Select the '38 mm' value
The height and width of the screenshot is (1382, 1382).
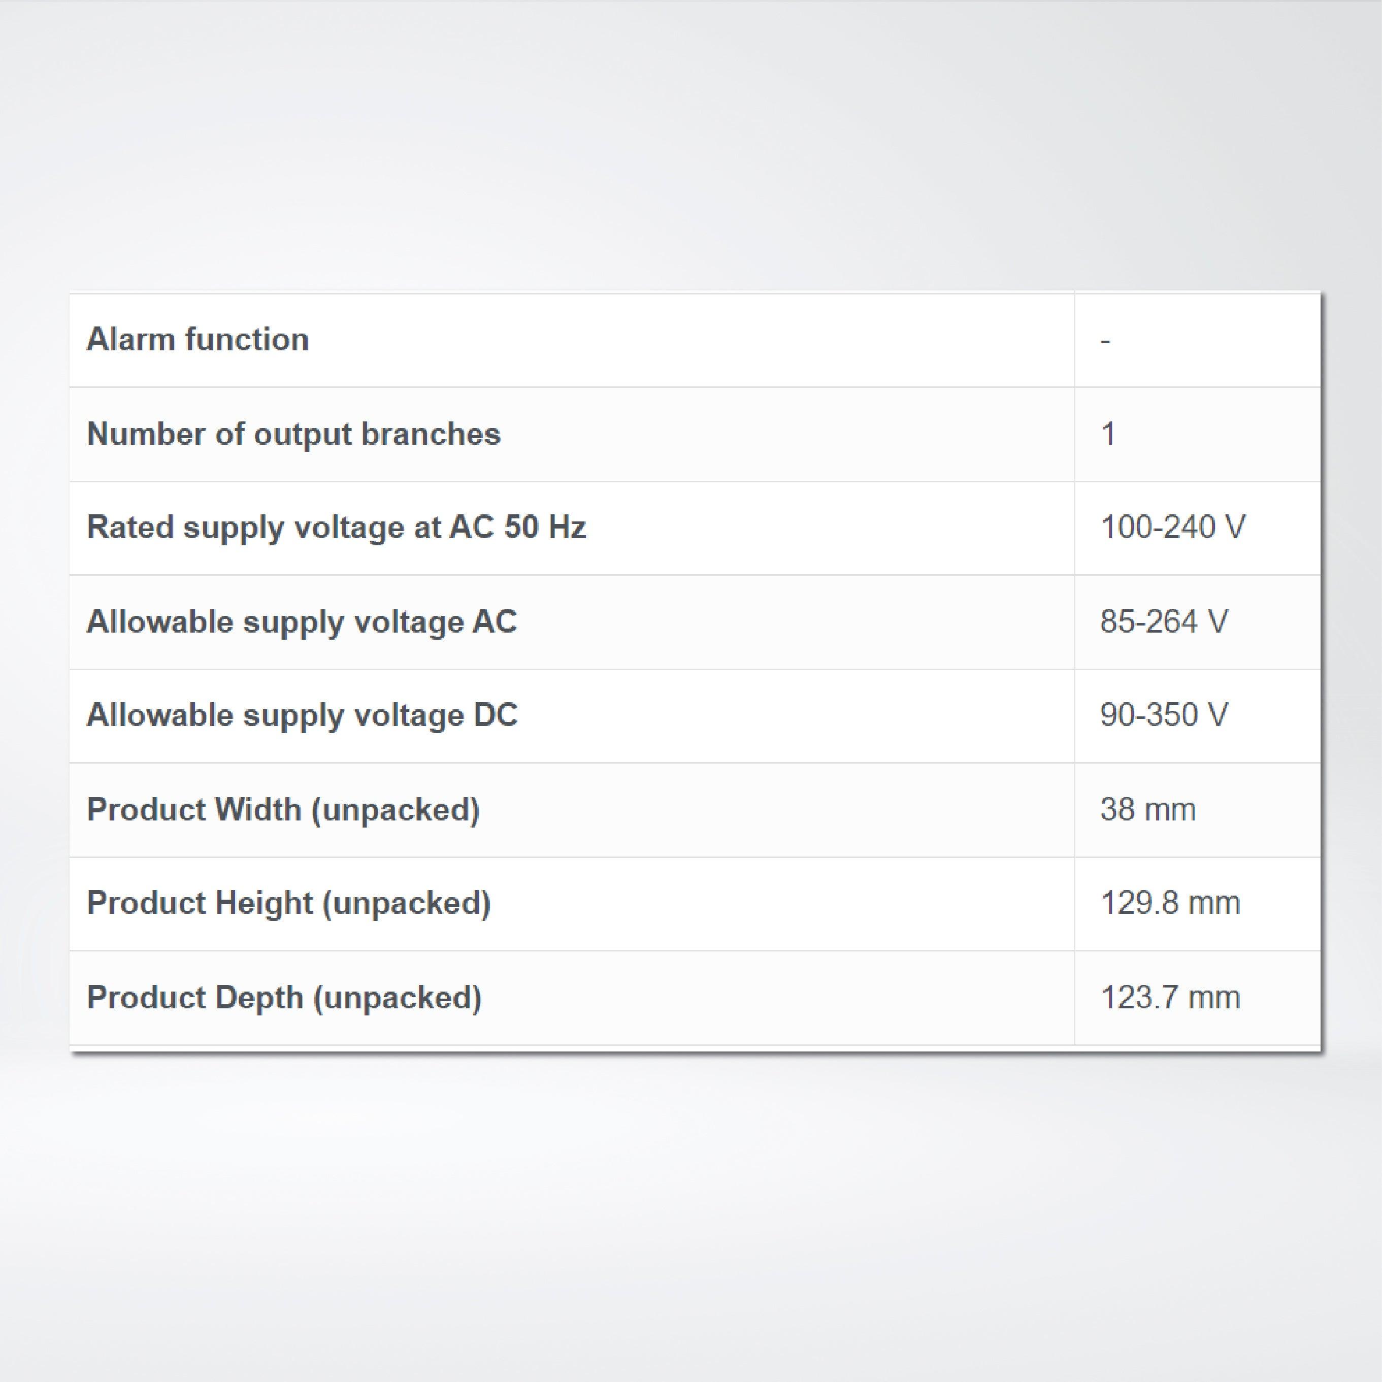pos(1148,810)
